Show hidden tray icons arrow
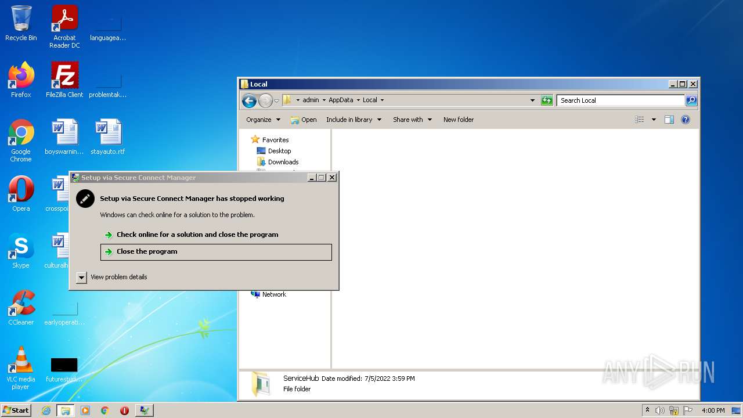The width and height of the screenshot is (743, 418). [647, 410]
